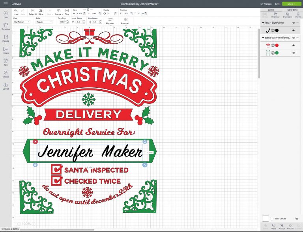The image size is (303, 232).
Task: Click Duplicate in the Layers panel
Action: 287,15
